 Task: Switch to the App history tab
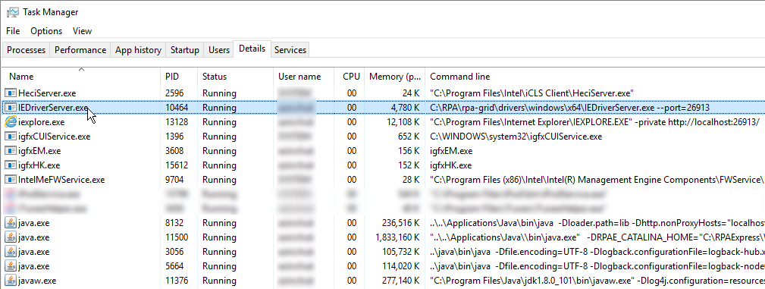click(x=138, y=50)
